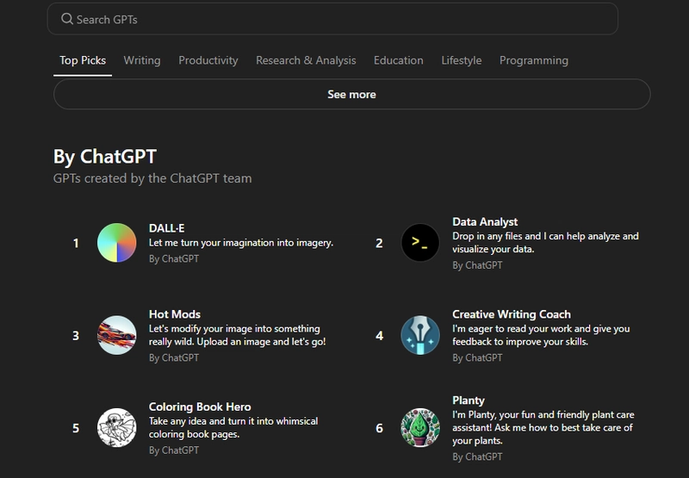Viewport: 689px width, 478px height.
Task: Click 'I'm eager to read your work' text
Action: 541,335
